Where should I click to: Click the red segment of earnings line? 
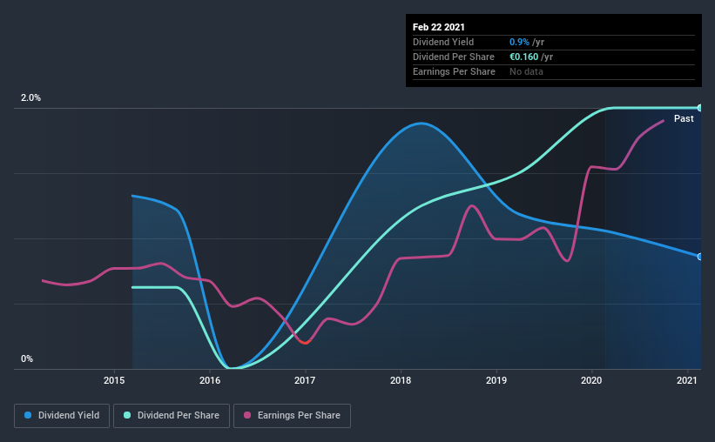(x=306, y=342)
